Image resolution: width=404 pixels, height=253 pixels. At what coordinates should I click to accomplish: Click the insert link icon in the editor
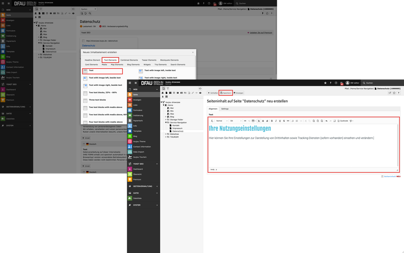click(x=245, y=121)
